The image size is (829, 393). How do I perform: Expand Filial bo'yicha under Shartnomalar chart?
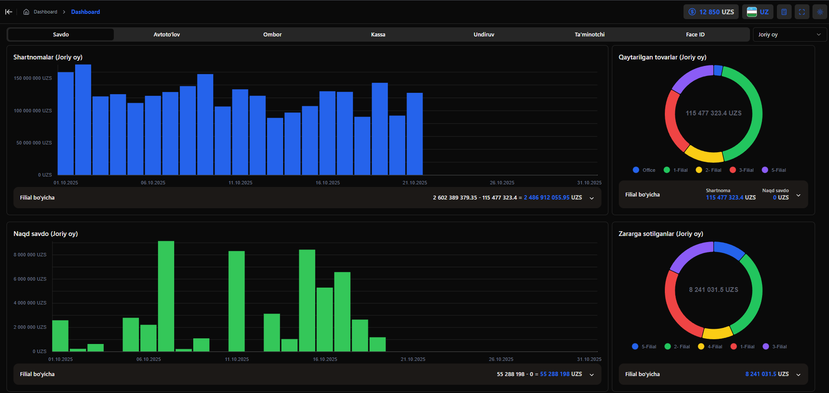pos(591,198)
